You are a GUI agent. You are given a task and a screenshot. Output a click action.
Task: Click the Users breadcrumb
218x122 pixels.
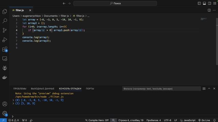16,16
